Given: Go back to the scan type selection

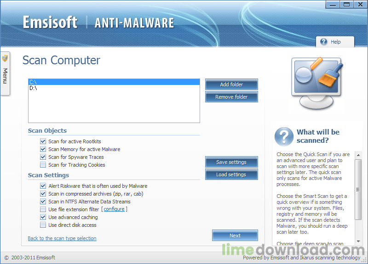Looking at the screenshot, I should click(62, 238).
